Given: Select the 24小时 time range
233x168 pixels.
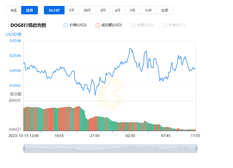Looking at the screenshot, I should pos(54,10).
